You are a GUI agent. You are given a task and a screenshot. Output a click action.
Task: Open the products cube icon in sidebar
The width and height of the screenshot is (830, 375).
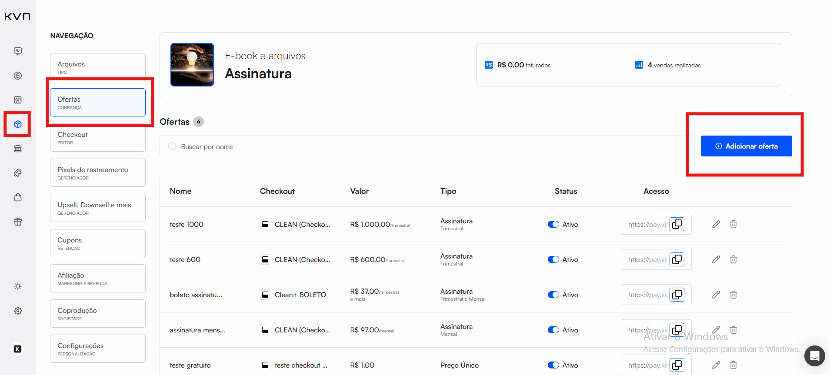[18, 124]
